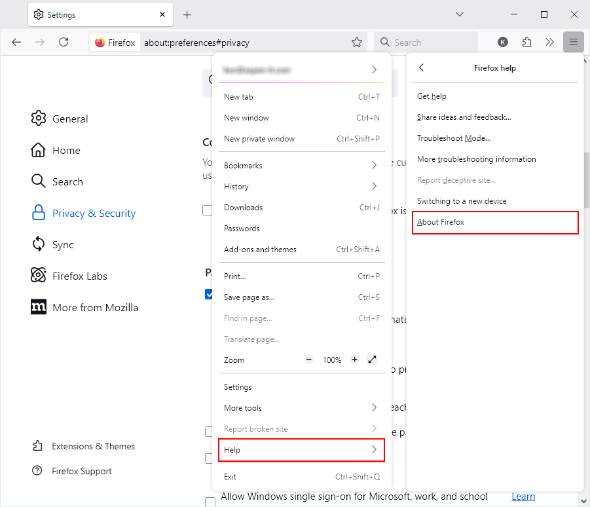Open a new tab with the plus button
The image size is (590, 507).
[187, 14]
